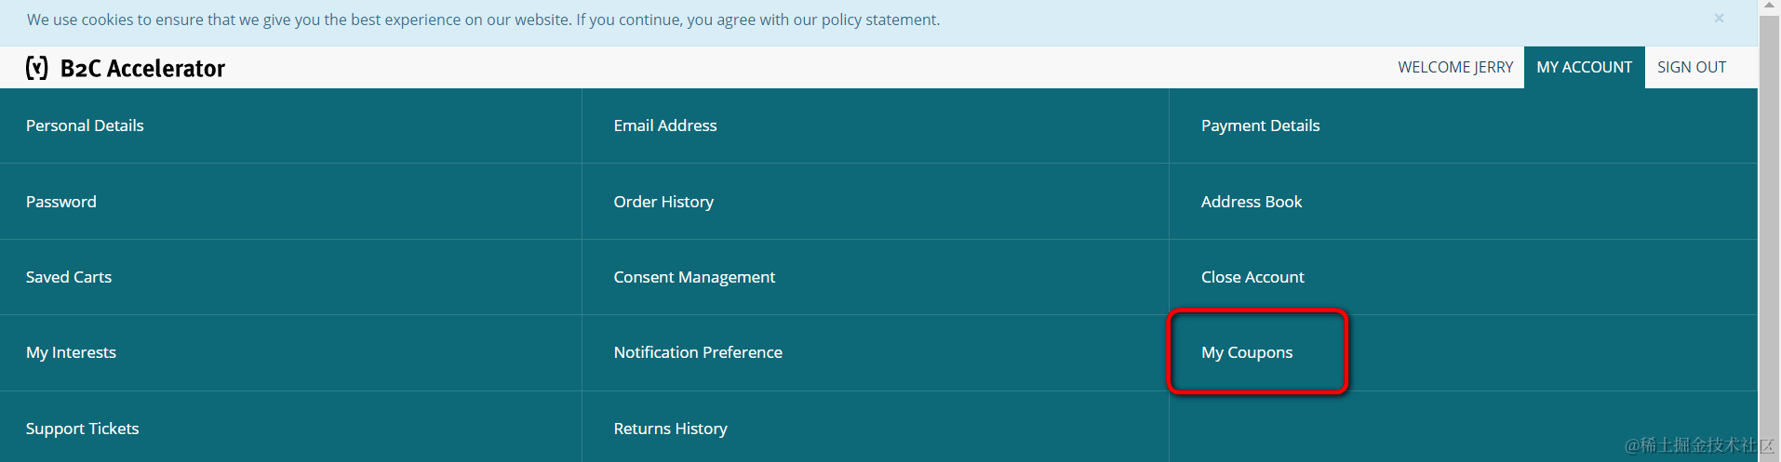
Task: Open the Password page
Action: (61, 202)
